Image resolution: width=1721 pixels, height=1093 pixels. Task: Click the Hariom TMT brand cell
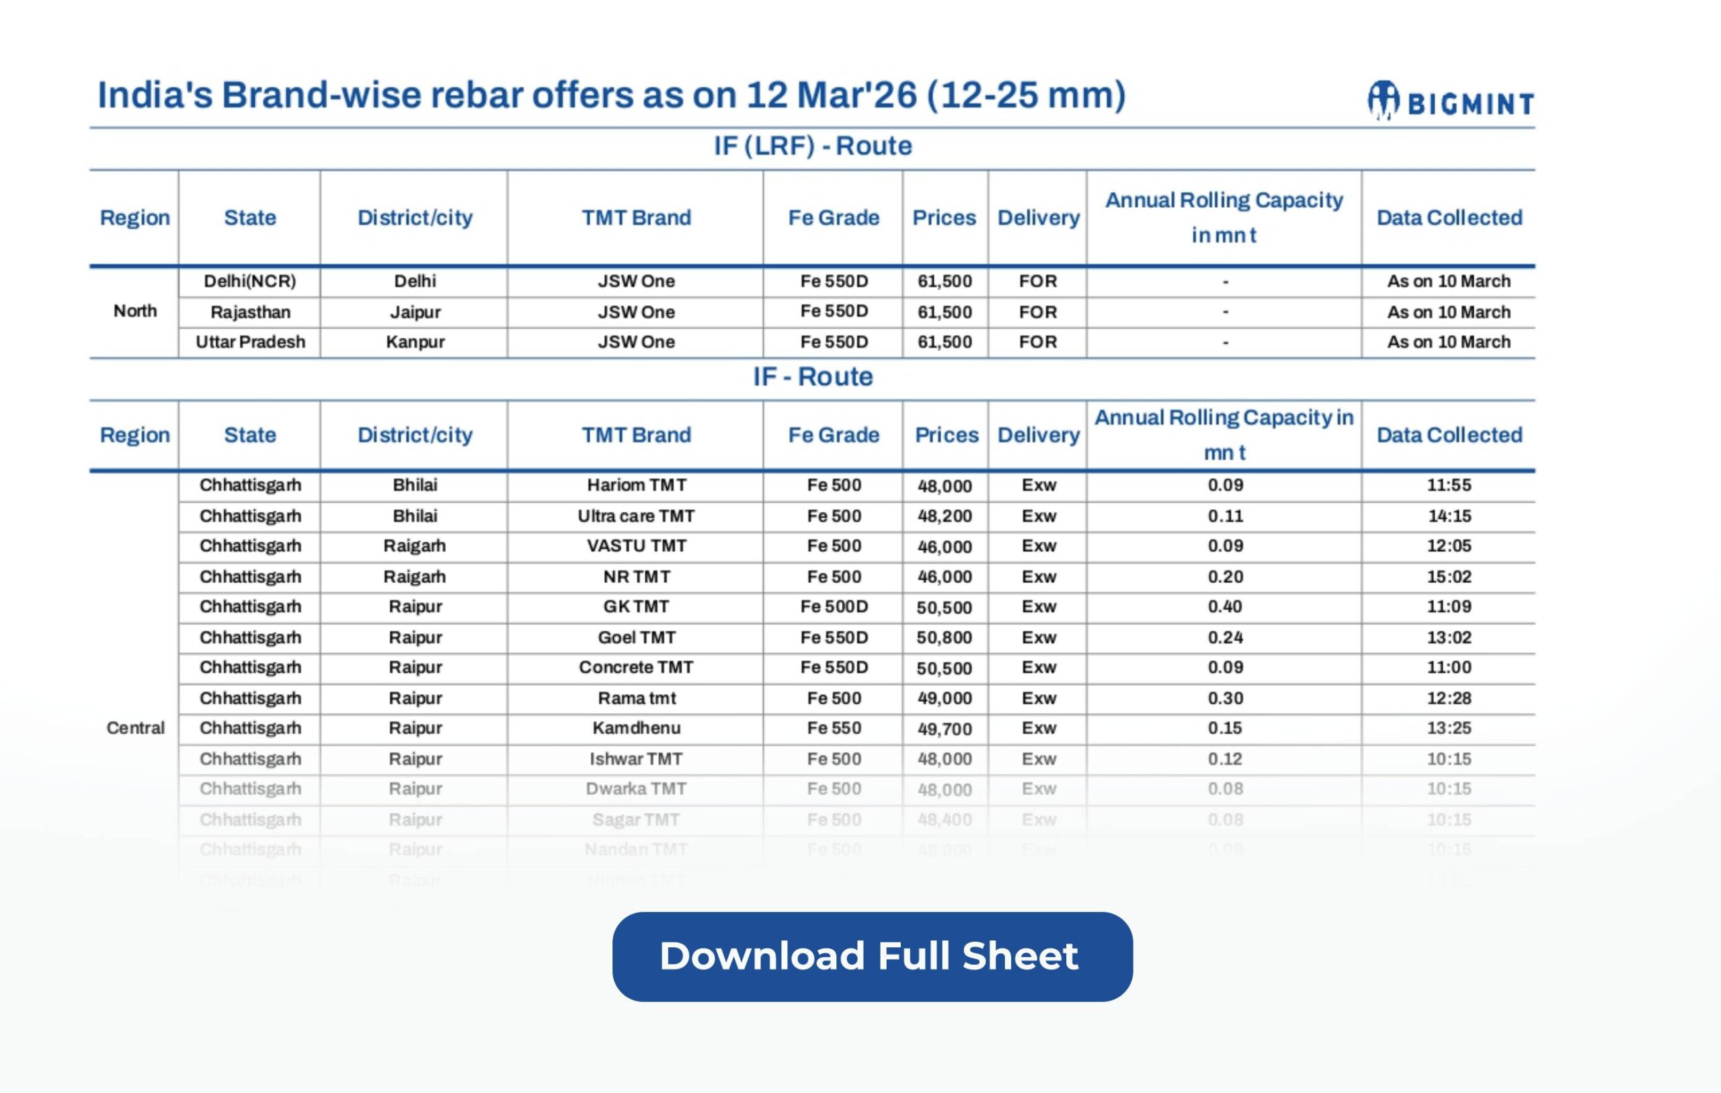tap(635, 485)
